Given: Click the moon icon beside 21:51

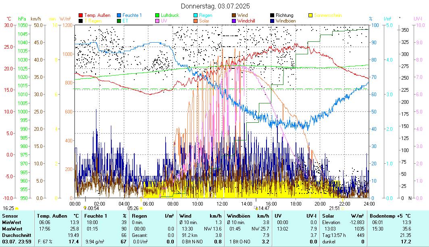Looking at the screenshot, I should pyautogui.click(x=343, y=208).
